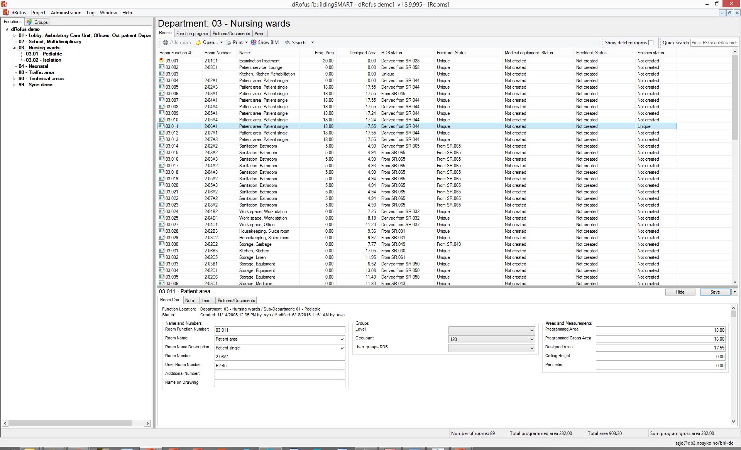The width and height of the screenshot is (741, 450).
Task: Click the Open folder icon
Action: click(x=198, y=42)
